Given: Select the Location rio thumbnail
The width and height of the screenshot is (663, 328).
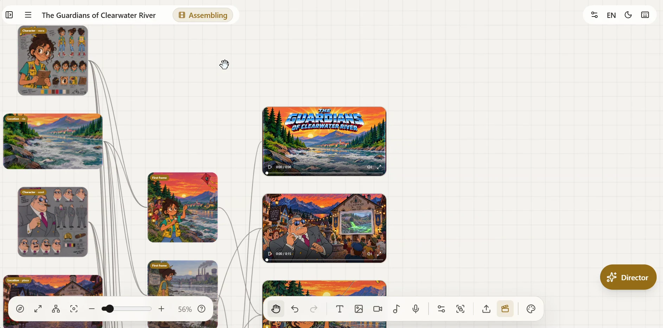Looking at the screenshot, I should pyautogui.click(x=53, y=141).
